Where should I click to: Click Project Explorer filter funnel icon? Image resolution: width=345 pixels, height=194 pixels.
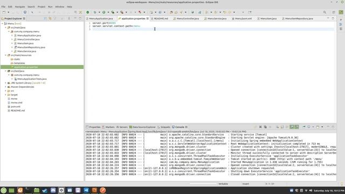click(55, 19)
